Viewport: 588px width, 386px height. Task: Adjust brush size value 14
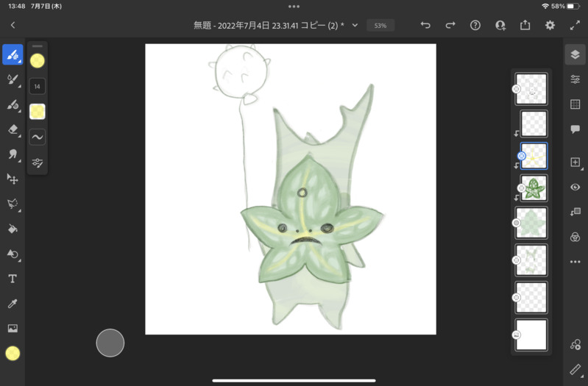[37, 87]
